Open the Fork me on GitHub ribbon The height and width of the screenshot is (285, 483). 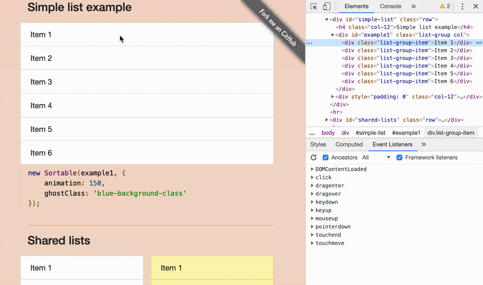(278, 28)
